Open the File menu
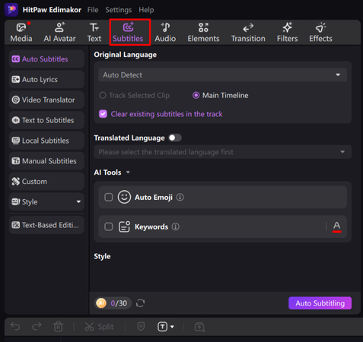The width and height of the screenshot is (363, 342). click(x=93, y=10)
